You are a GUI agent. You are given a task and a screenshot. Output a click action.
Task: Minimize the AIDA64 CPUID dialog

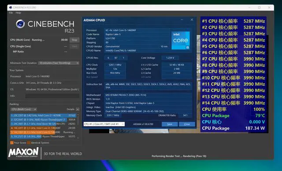(182, 20)
